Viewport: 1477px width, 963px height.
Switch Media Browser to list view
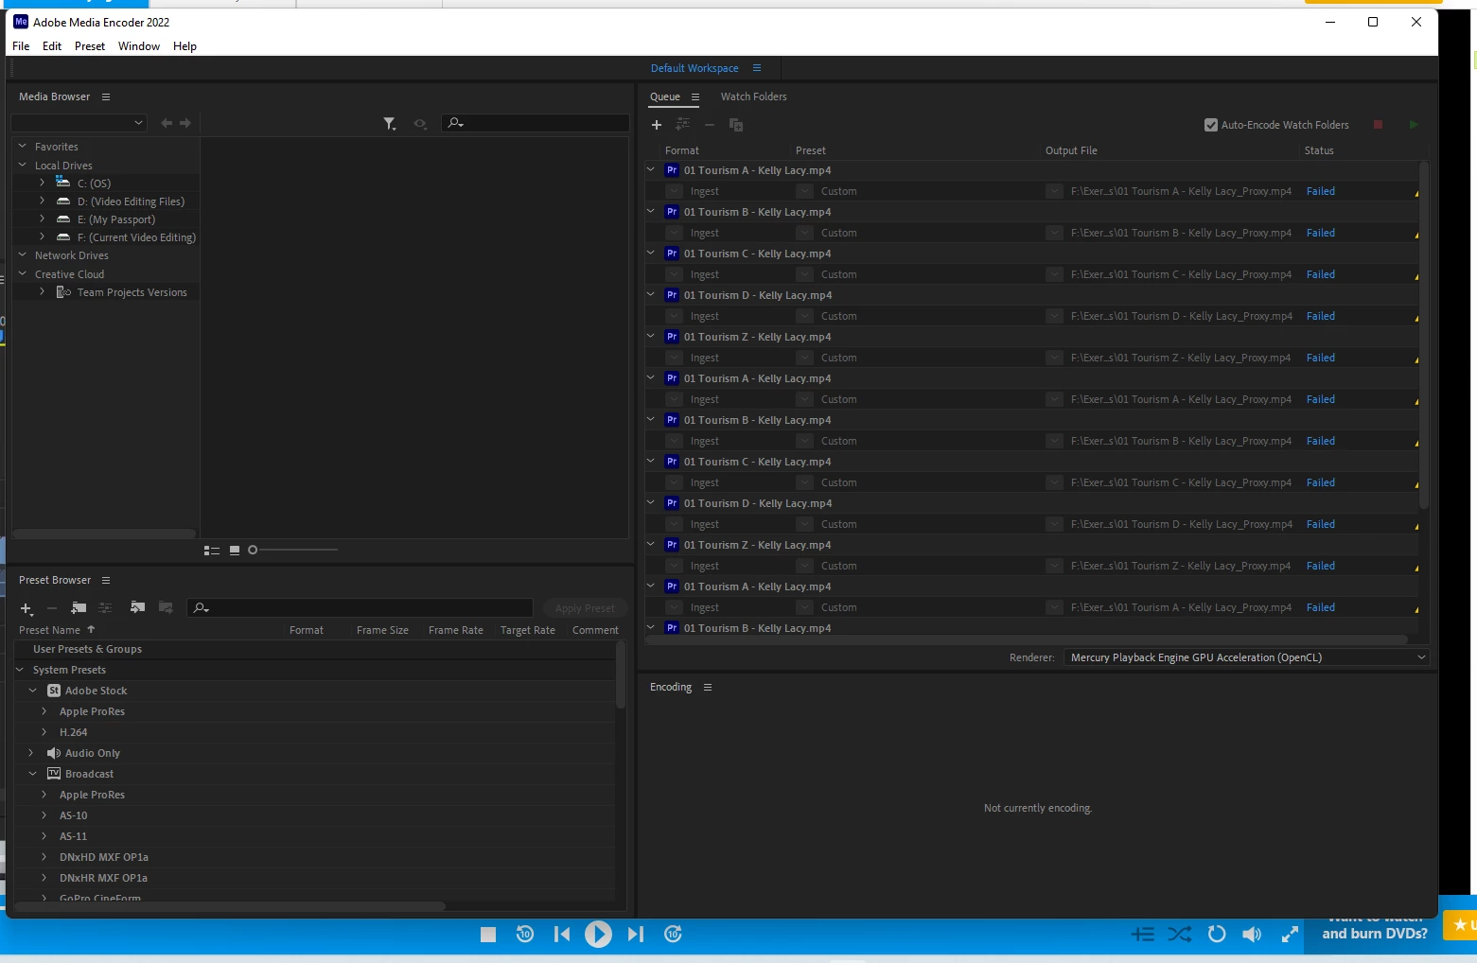(212, 551)
